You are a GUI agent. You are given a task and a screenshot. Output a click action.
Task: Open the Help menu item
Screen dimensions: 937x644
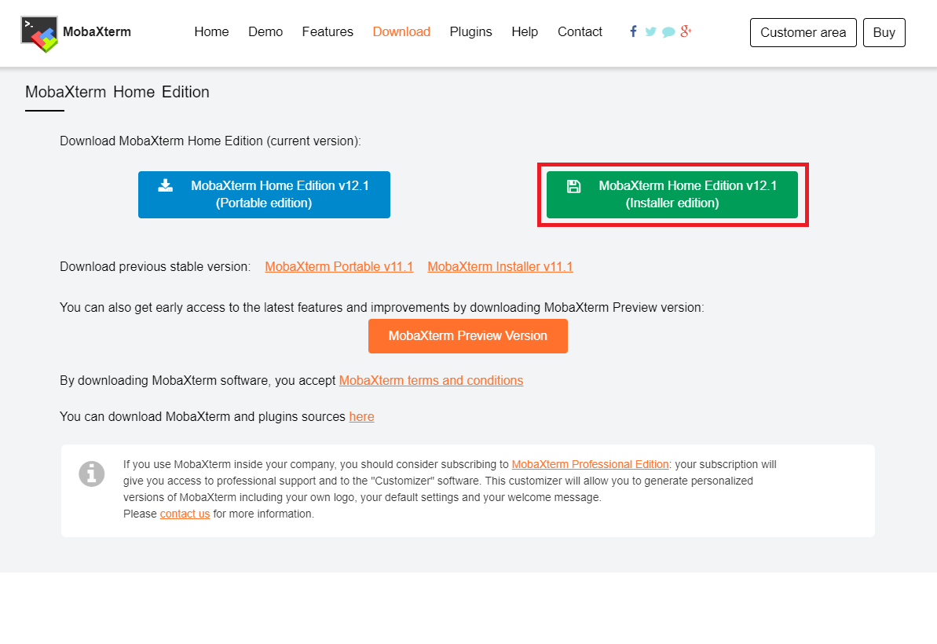click(x=525, y=31)
